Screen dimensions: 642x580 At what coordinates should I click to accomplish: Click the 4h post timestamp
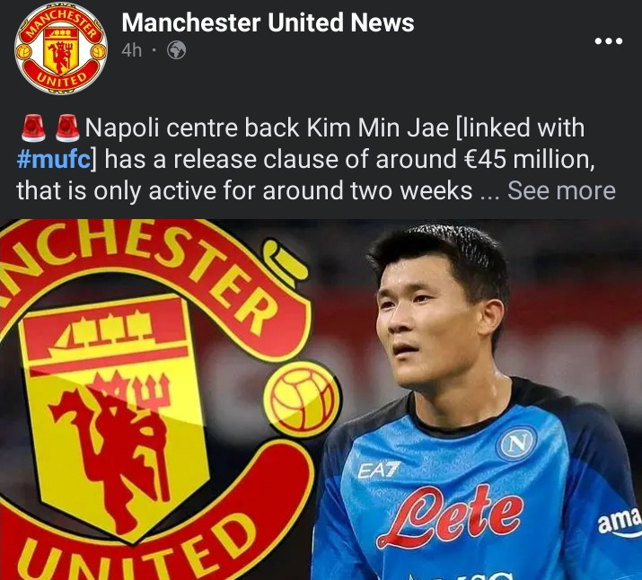[x=131, y=51]
